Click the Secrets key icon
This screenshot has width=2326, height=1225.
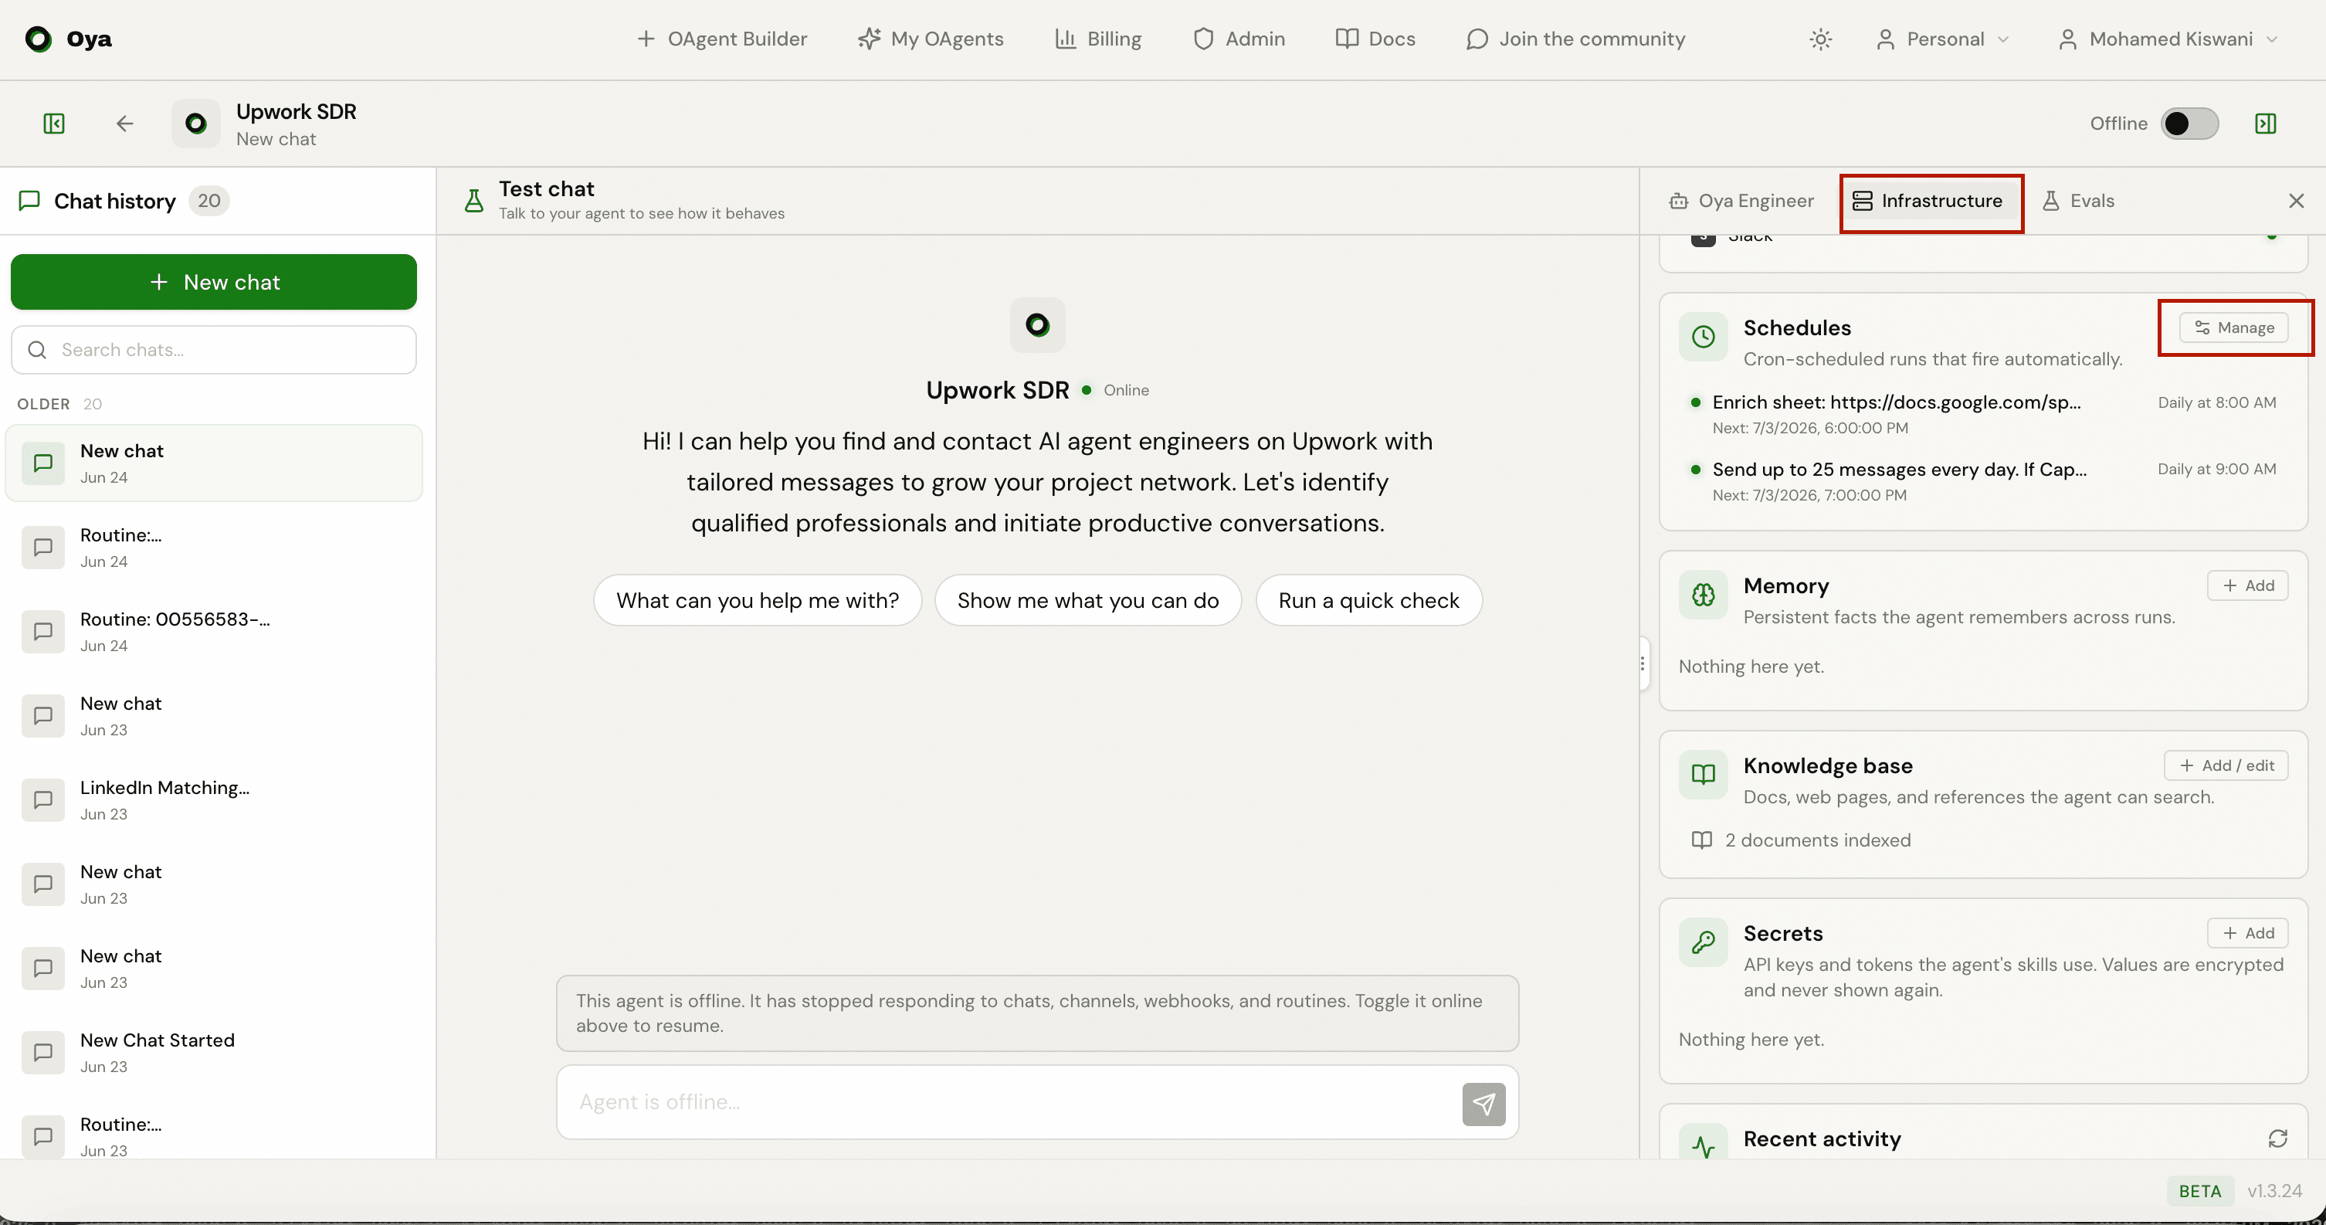coord(1703,942)
